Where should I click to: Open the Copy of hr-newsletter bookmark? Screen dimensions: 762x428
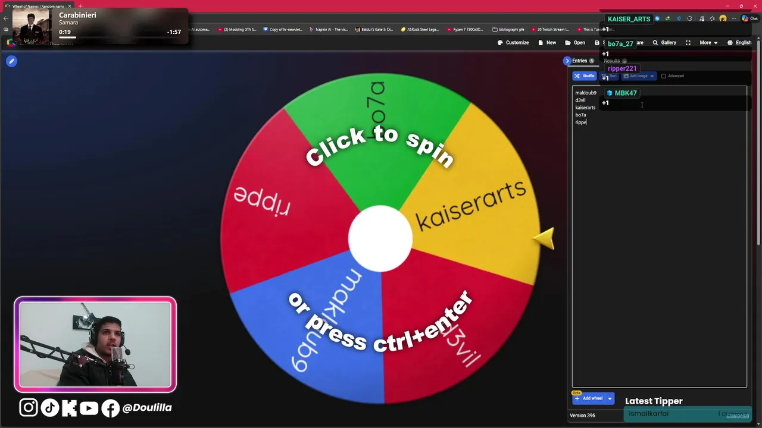283,29
